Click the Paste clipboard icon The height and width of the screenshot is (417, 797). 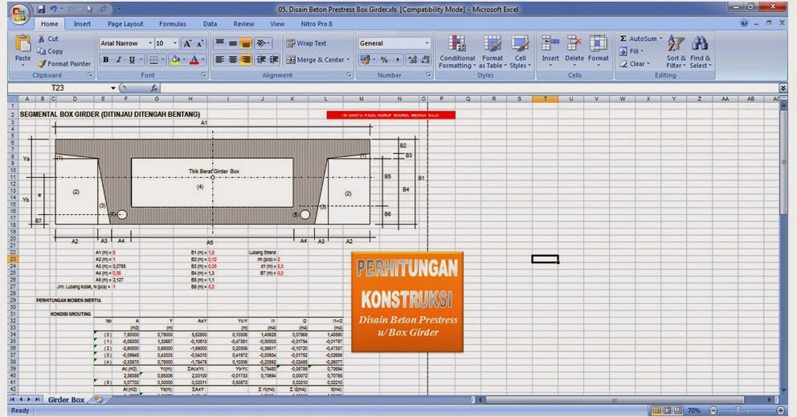tap(22, 43)
